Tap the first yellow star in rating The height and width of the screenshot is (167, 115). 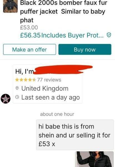coord(17,80)
